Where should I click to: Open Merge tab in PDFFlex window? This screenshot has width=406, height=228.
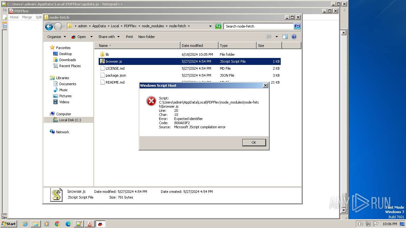point(27,17)
